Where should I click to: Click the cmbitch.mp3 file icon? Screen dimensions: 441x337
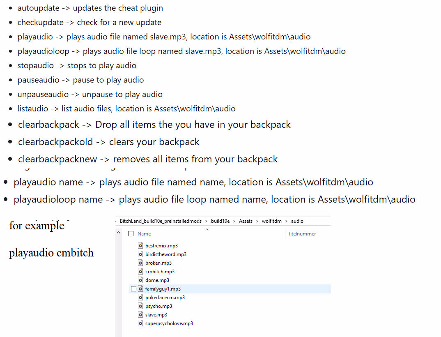(x=140, y=271)
